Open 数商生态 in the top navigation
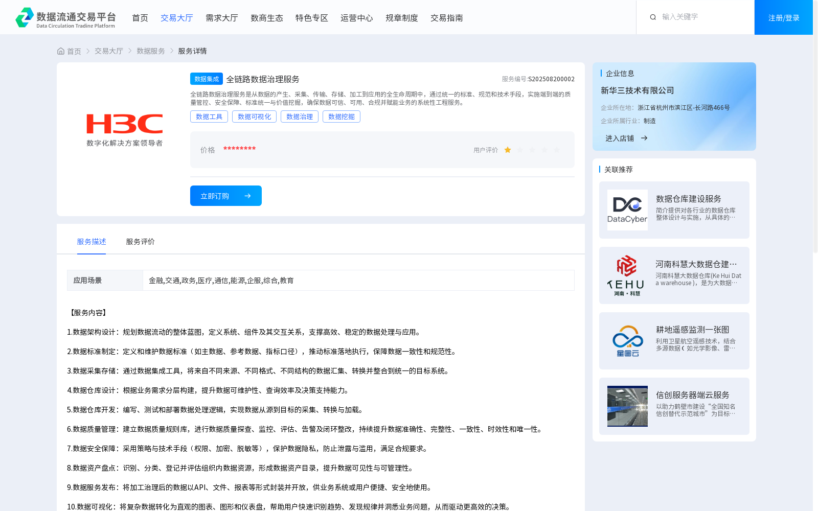Viewport: 818px width, 511px height. [x=267, y=18]
